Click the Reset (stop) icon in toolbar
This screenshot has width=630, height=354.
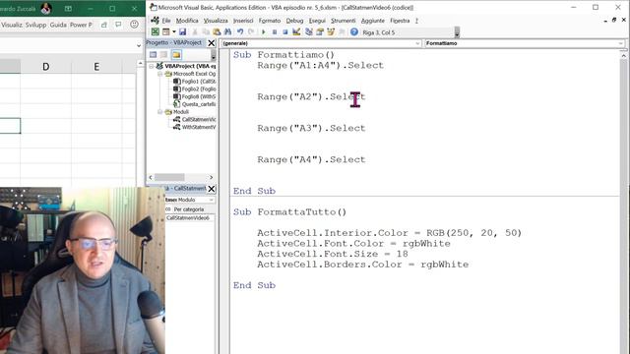point(284,32)
